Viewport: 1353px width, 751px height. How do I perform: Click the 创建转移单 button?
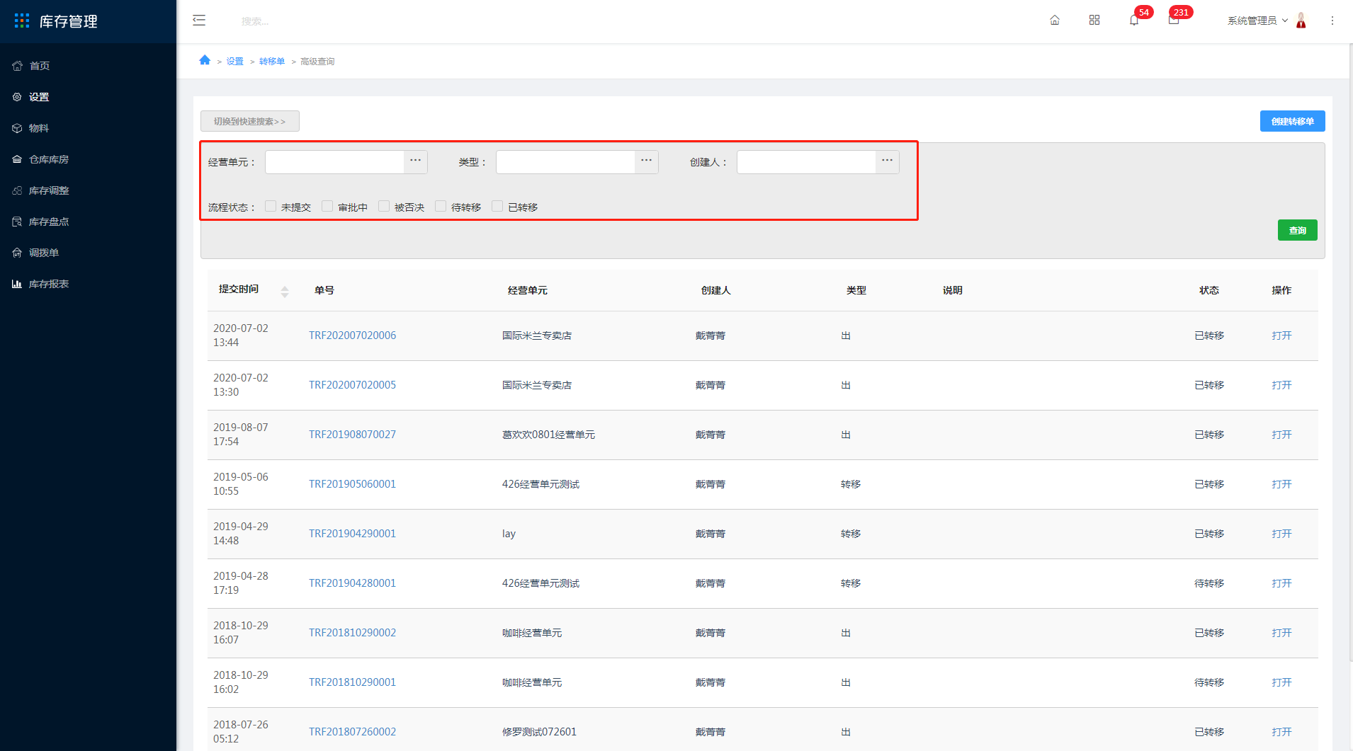1292,121
